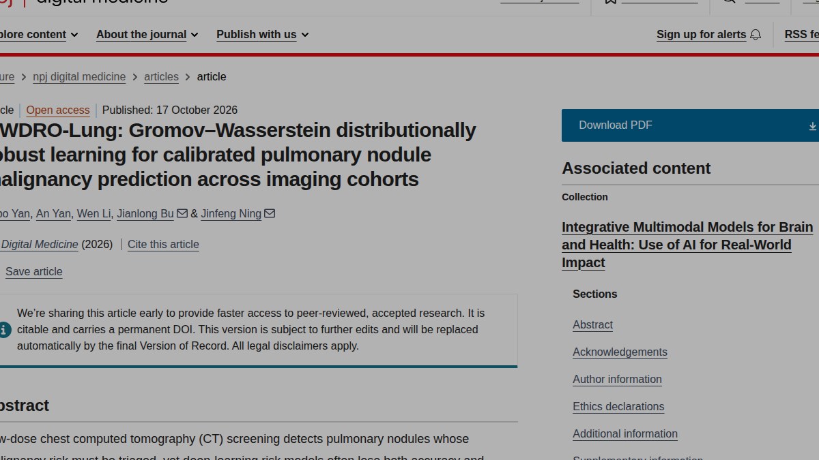Expand the Publish with us menu
This screenshot has height=460, width=819.
[x=263, y=35]
